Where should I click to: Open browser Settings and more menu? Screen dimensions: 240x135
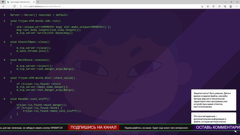(x=237, y=6)
